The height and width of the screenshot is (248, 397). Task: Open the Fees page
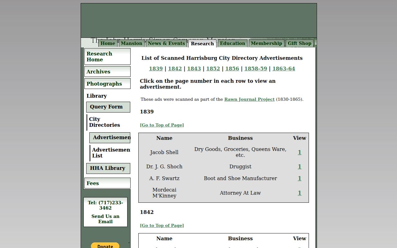point(107,183)
